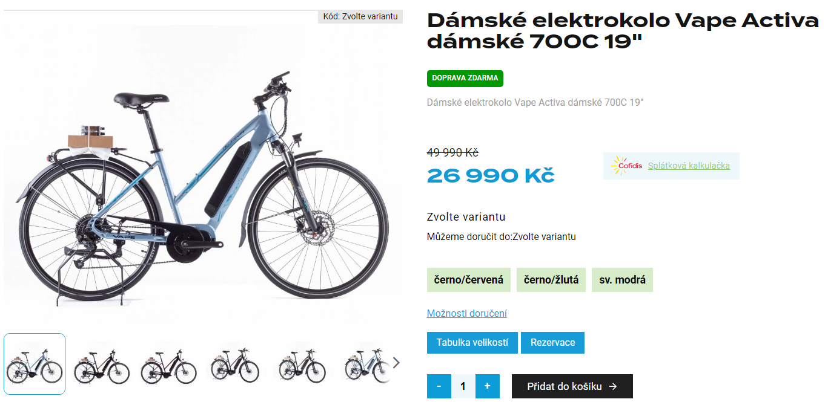Click the Cofidis logo icon
Screen dimensions: 825x402
pyautogui.click(x=626, y=166)
